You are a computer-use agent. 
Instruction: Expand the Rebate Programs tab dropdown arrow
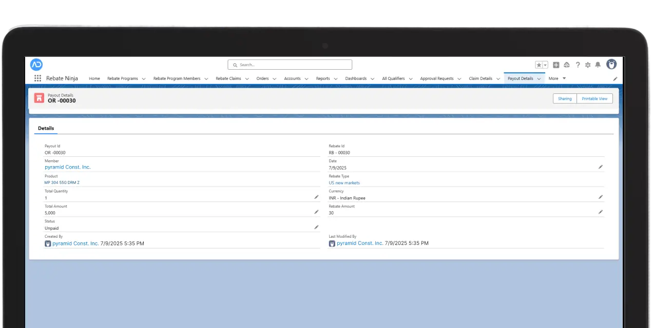point(144,79)
